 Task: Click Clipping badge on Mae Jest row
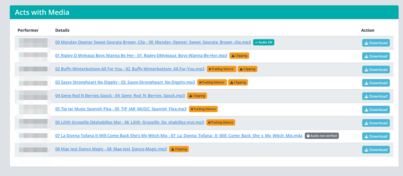pyautogui.click(x=179, y=149)
